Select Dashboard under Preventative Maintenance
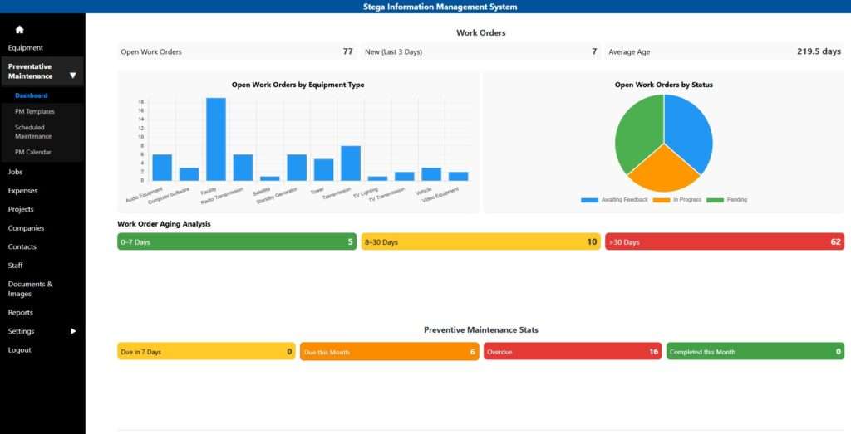 (x=31, y=95)
